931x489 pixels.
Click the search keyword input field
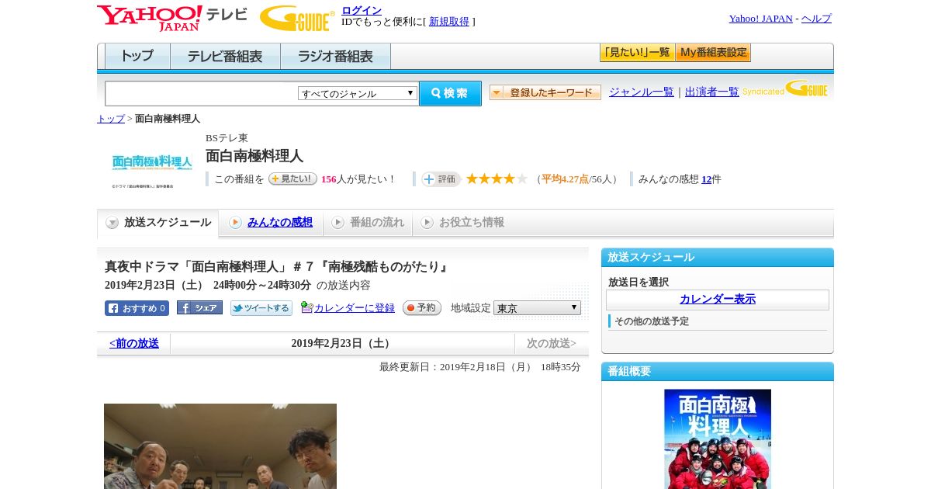pyautogui.click(x=202, y=93)
